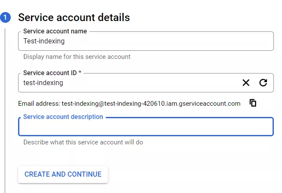282x193 pixels.
Task: Click the gserviceaccount.com email address text
Action: 151,104
